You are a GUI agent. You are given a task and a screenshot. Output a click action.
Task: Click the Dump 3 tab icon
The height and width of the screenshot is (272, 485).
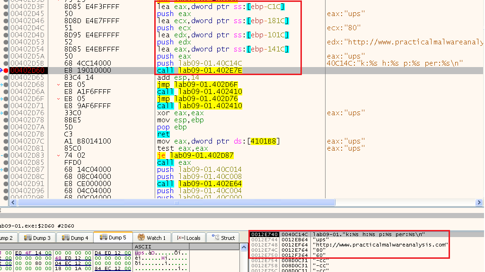tap(27, 238)
